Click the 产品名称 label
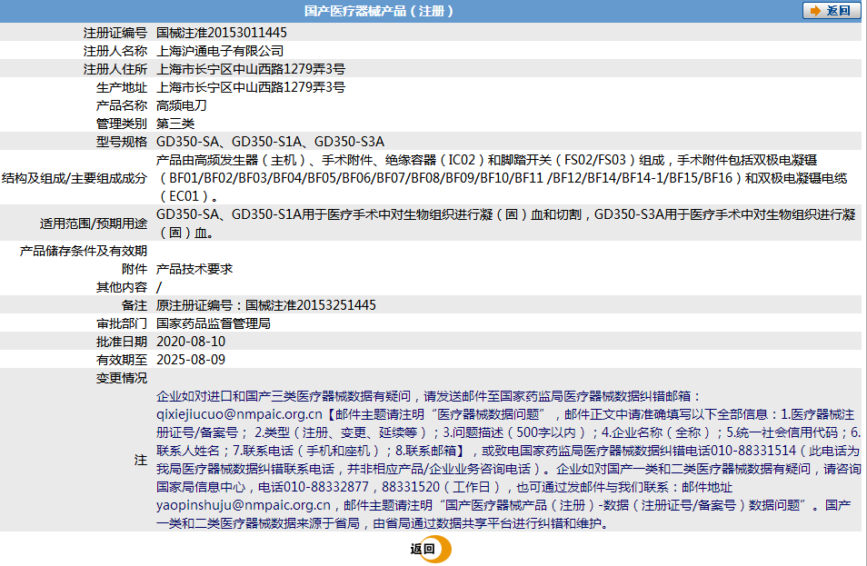Screen dimensions: 867x566 122,105
